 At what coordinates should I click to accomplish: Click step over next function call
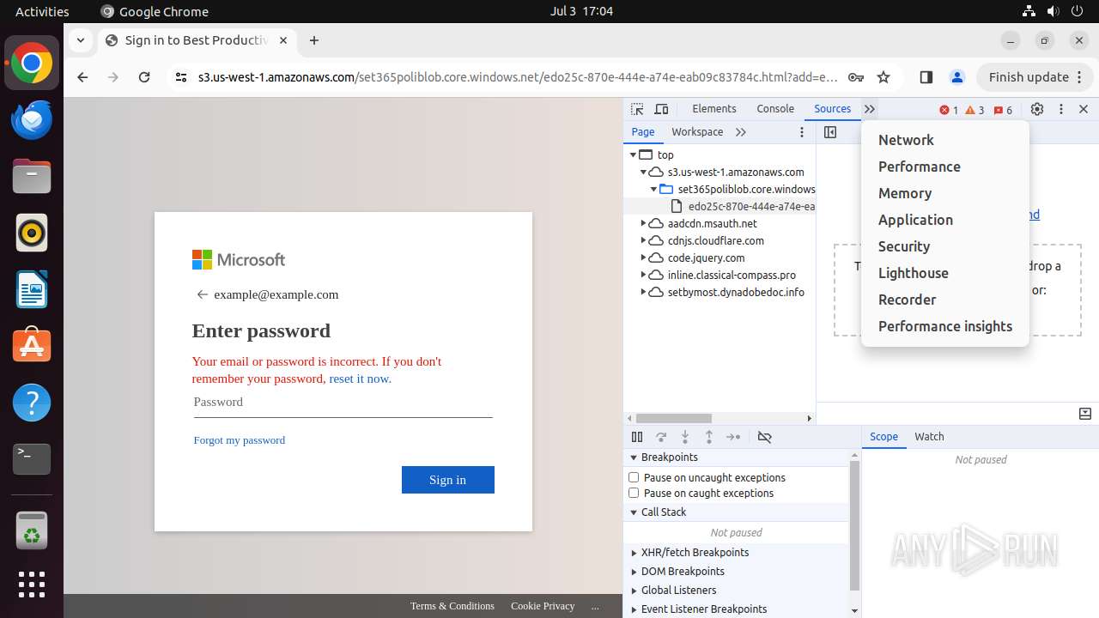tap(661, 437)
